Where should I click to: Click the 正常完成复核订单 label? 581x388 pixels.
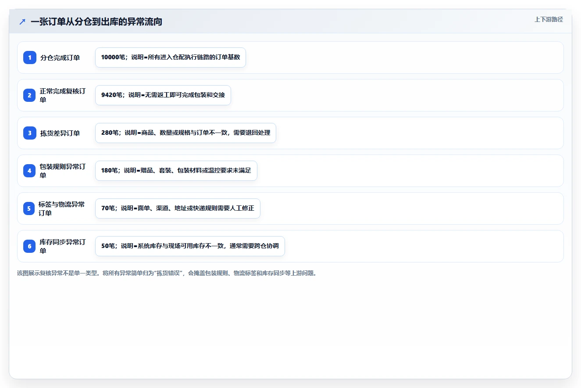(63, 95)
